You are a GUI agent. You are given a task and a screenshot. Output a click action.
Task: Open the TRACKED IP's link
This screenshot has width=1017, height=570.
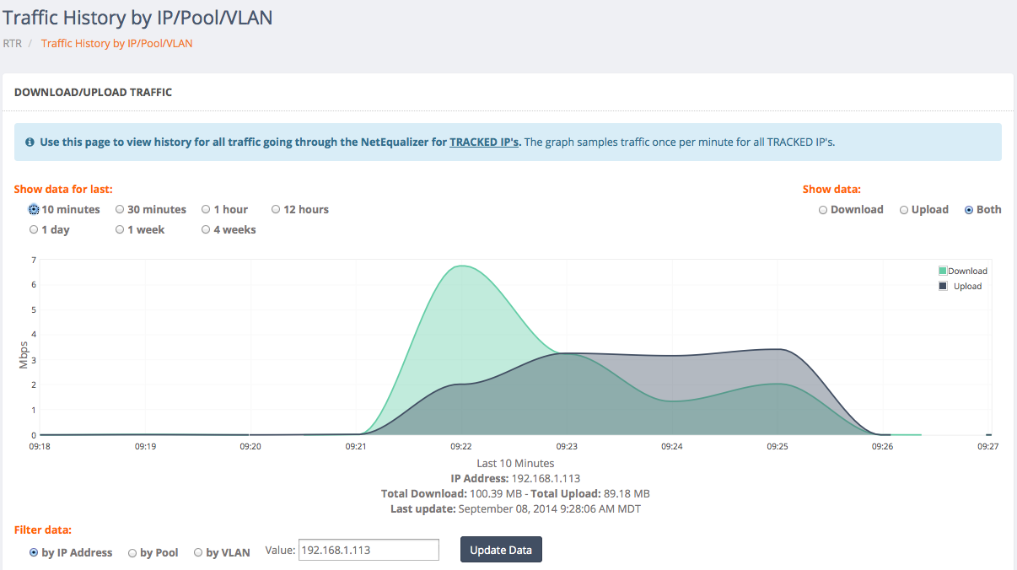point(484,142)
